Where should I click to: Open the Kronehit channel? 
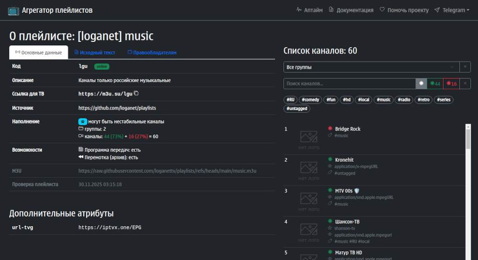(344, 160)
